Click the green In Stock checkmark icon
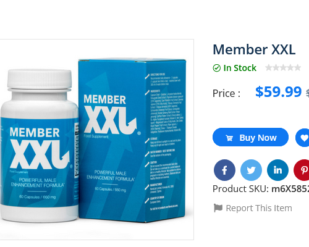Viewport: 309px width, 247px height. click(x=217, y=68)
